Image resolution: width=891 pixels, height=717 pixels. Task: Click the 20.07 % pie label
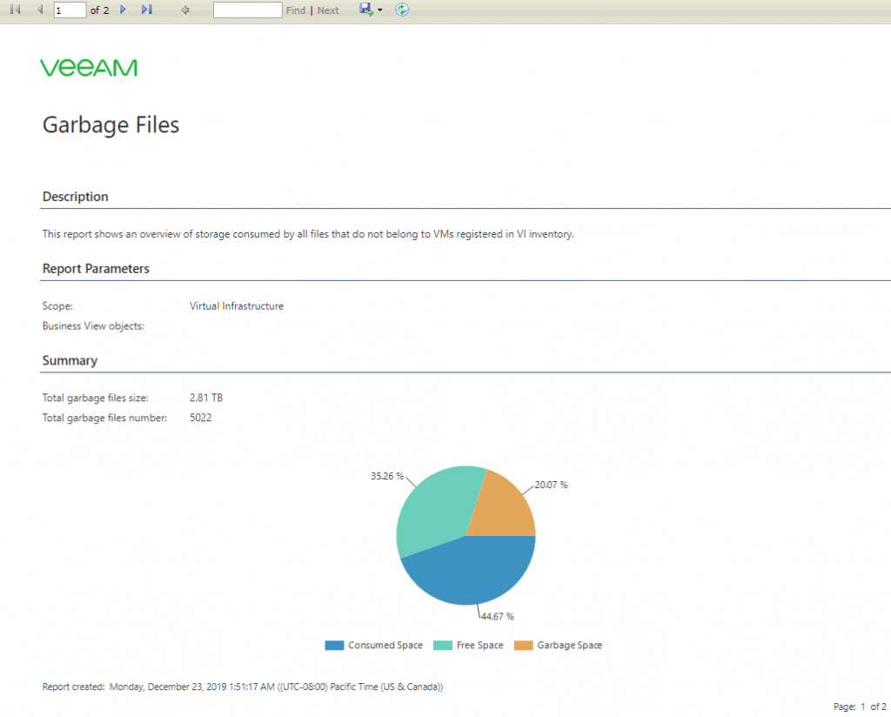pos(551,485)
